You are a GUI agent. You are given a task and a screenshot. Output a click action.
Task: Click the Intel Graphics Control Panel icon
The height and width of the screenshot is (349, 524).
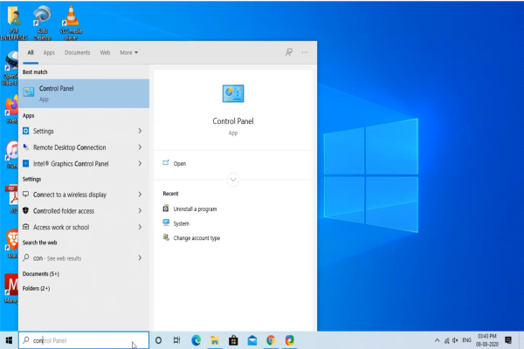tap(25, 164)
